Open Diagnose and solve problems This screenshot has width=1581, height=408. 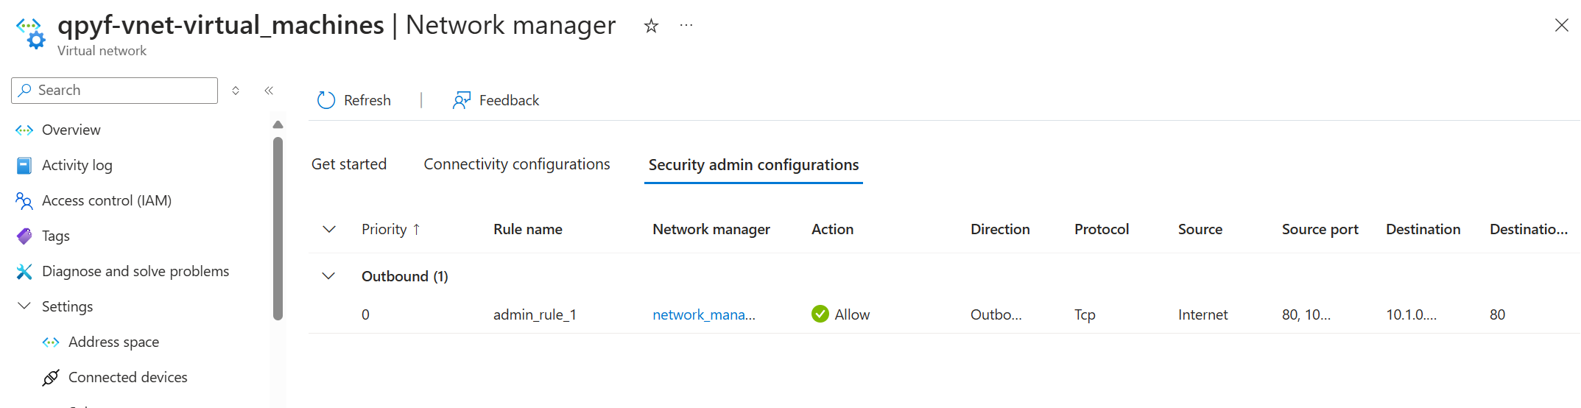(x=135, y=271)
